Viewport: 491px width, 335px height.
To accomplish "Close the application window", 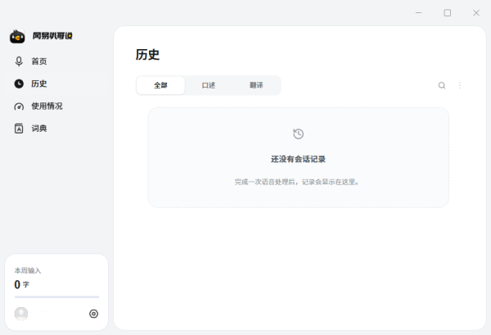I will [x=476, y=13].
